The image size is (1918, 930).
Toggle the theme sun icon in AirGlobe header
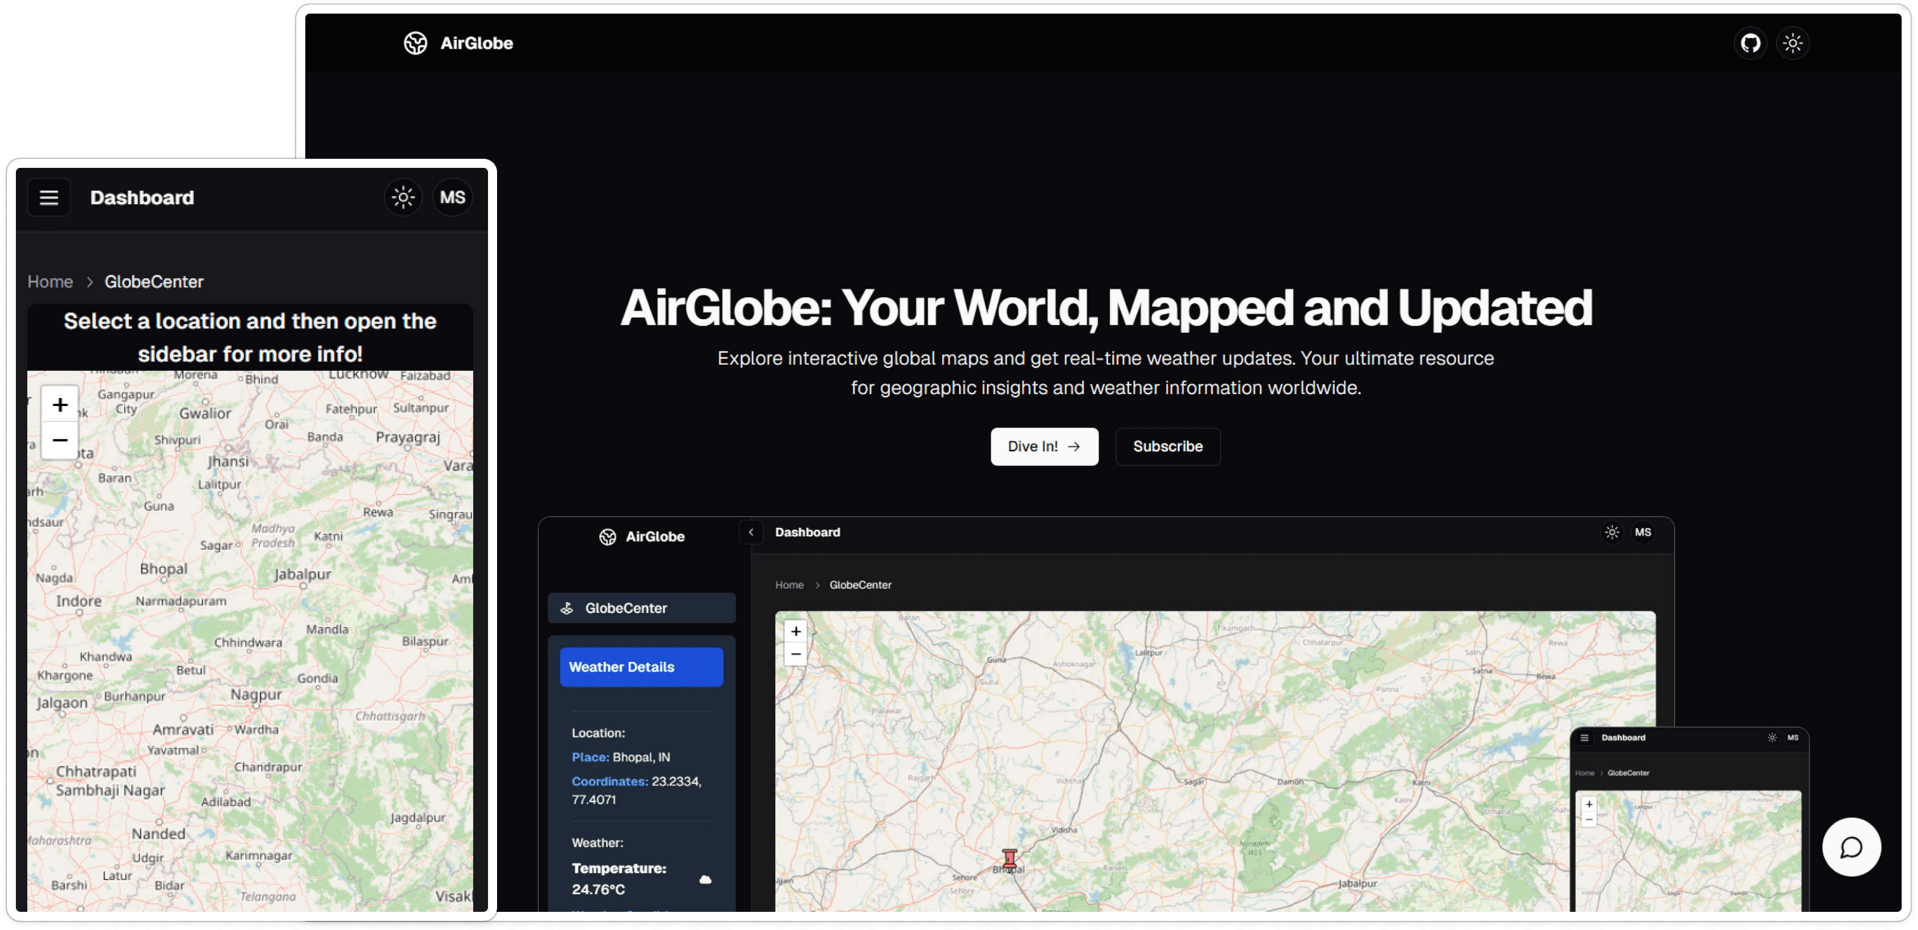click(1792, 43)
